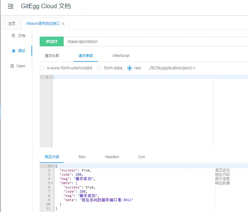The height and width of the screenshot is (212, 248).
Task: Click the "success": true text on line 2
Action: tap(75, 171)
